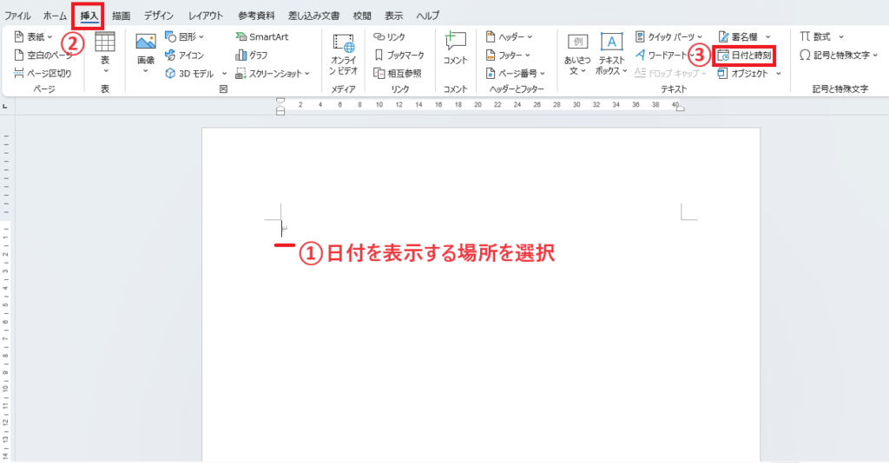The height and width of the screenshot is (463, 889).
Task: Open the 表示 tab
Action: click(393, 16)
